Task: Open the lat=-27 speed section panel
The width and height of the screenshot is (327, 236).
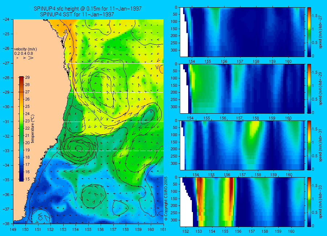Action: (242, 32)
